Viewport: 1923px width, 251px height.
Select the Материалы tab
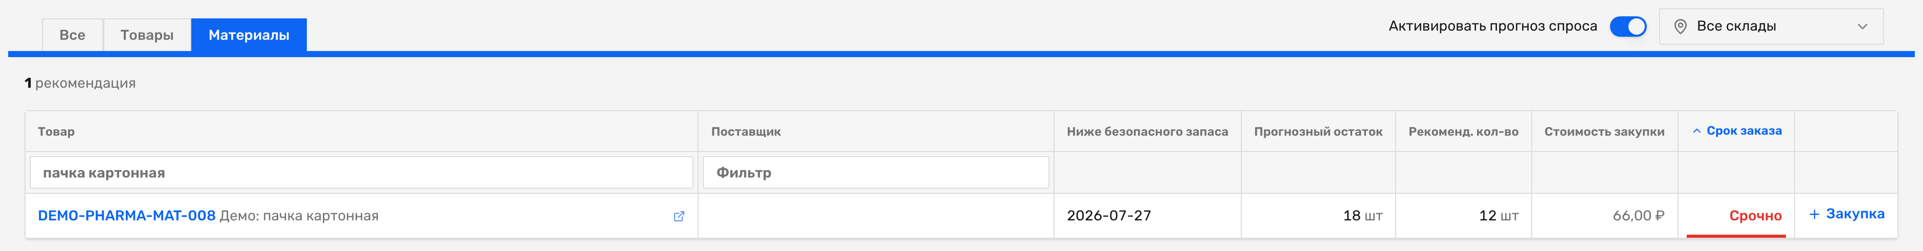coord(249,35)
